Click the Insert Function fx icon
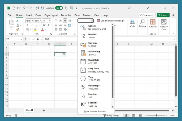The height and width of the screenshot is (121, 182). 38,39
